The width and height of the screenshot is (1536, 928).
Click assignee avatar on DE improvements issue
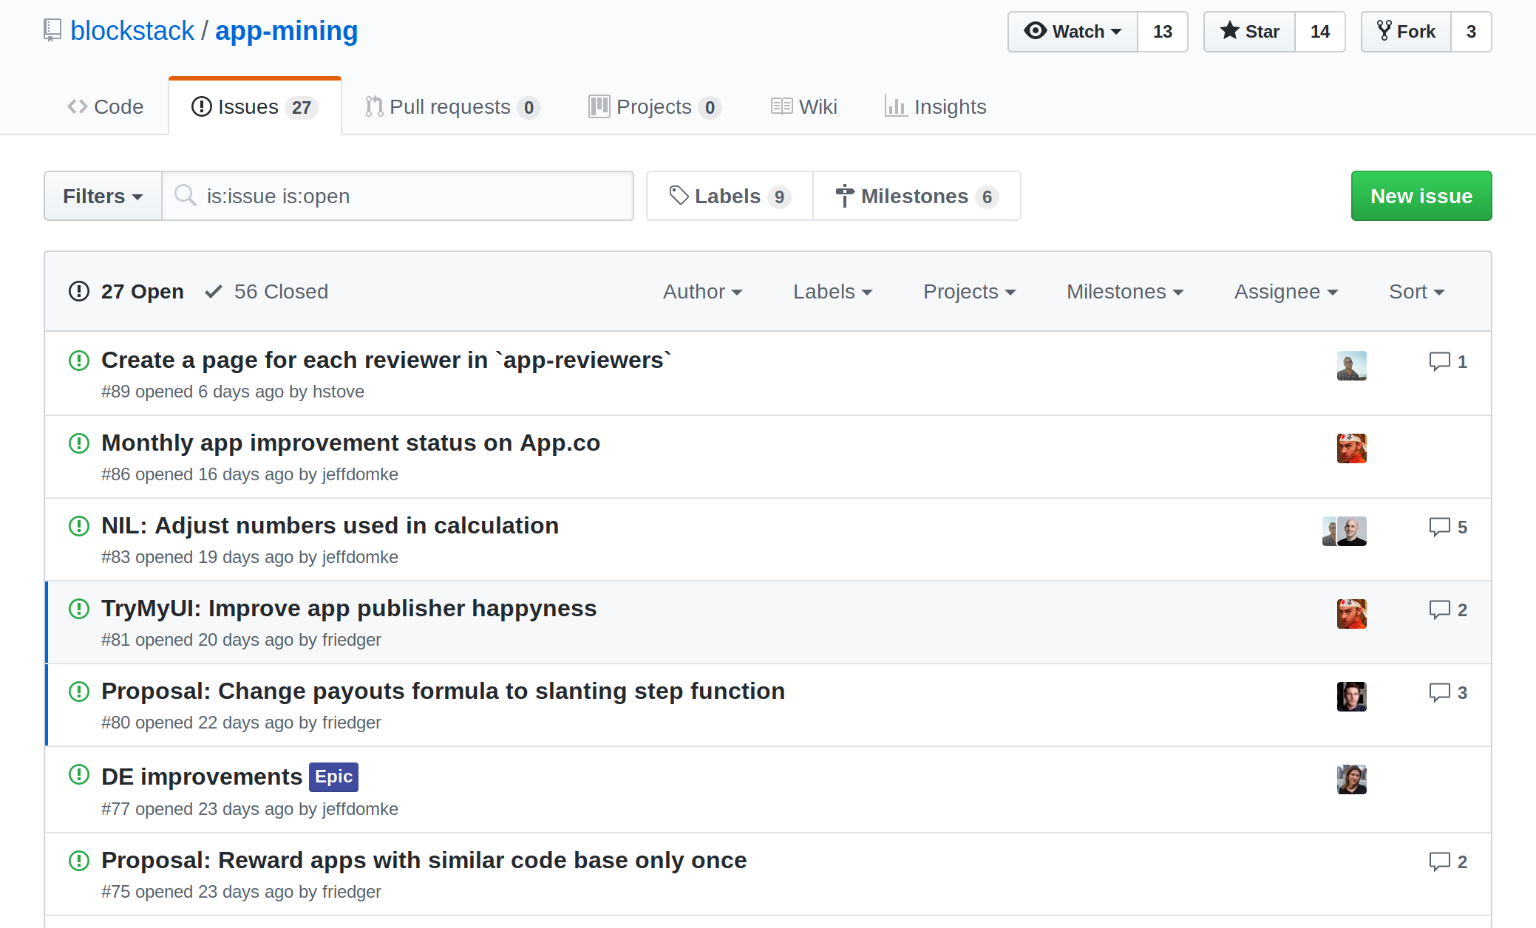pos(1351,779)
